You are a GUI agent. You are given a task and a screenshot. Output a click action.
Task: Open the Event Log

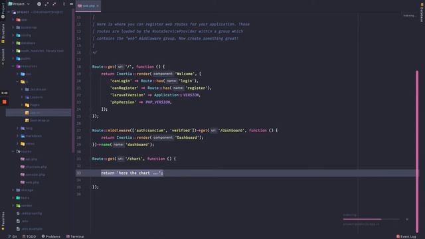pos(406,236)
